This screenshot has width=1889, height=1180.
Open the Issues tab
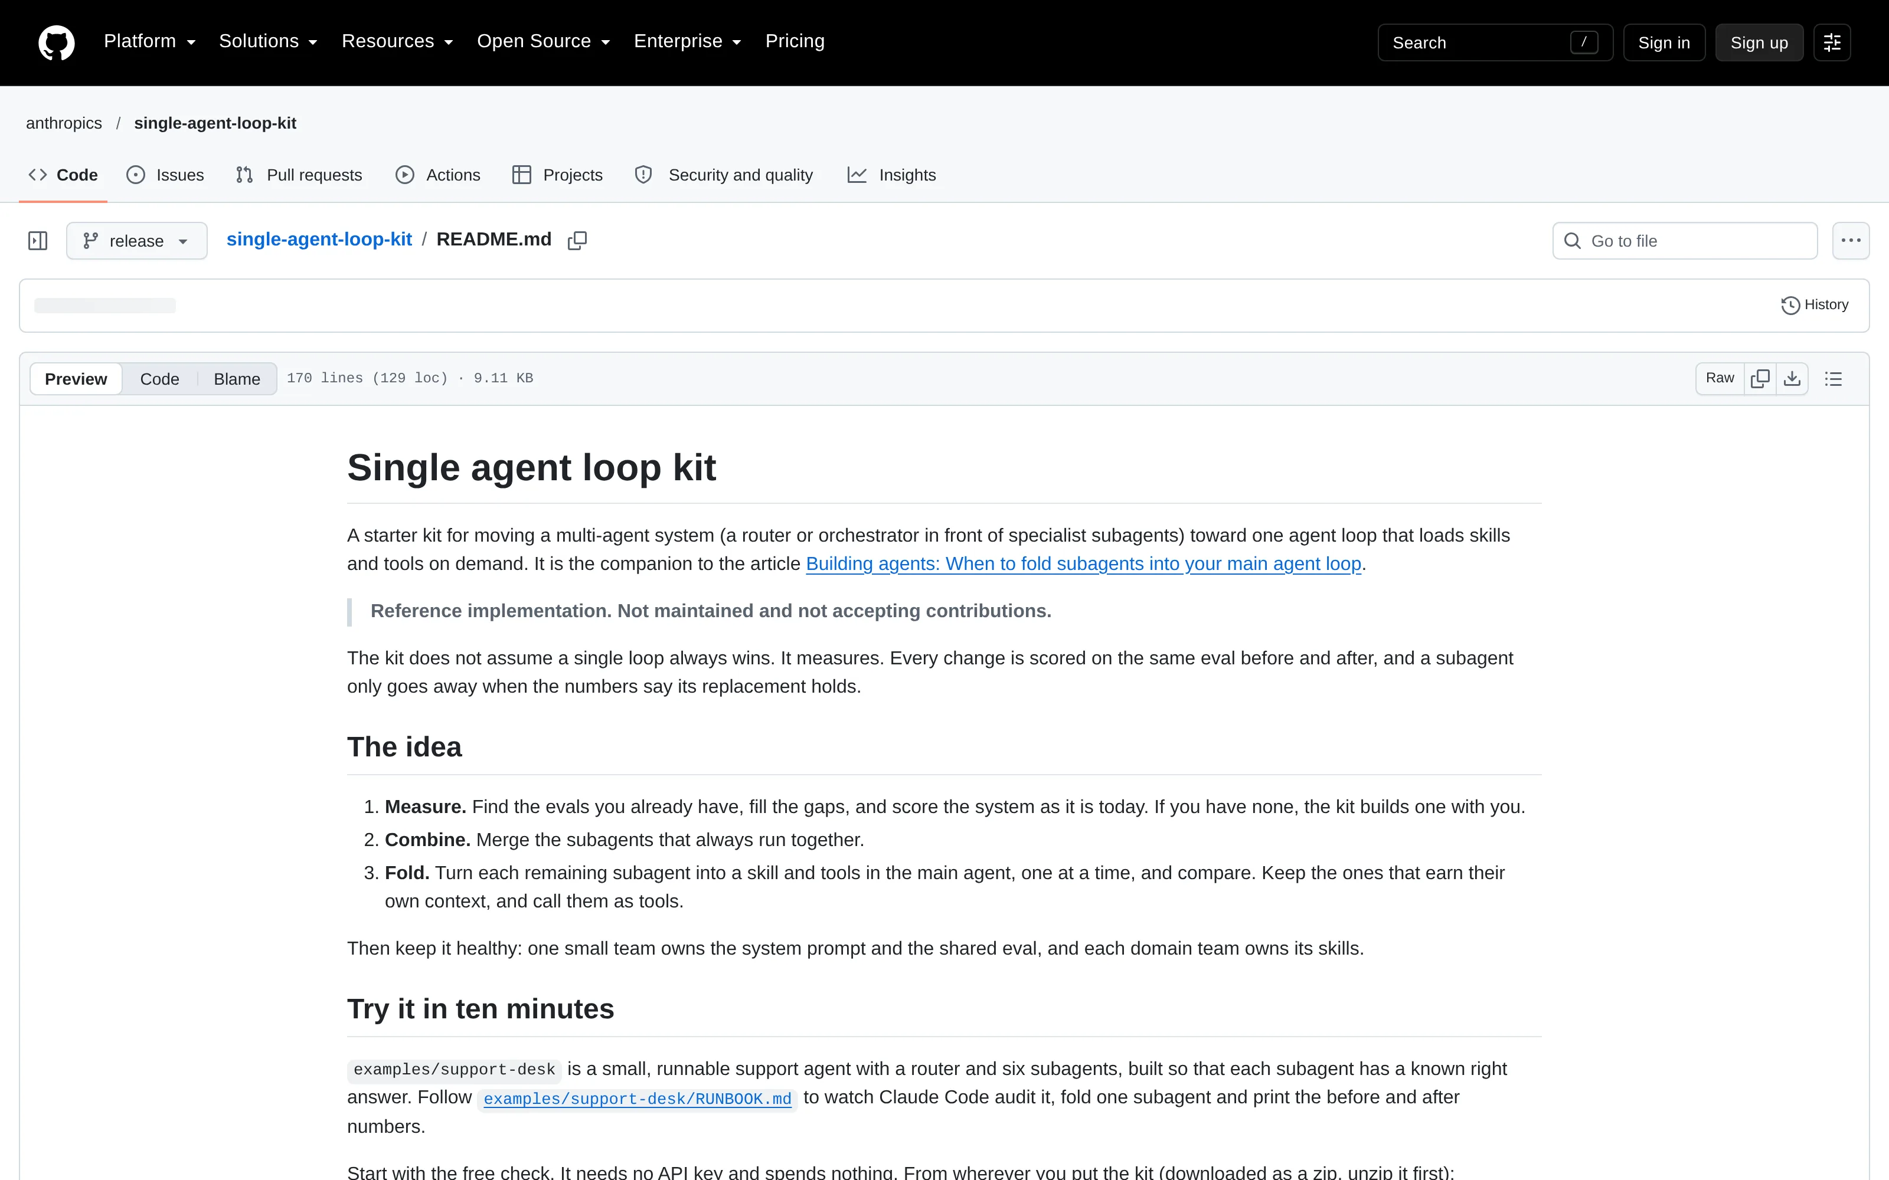pos(165,175)
